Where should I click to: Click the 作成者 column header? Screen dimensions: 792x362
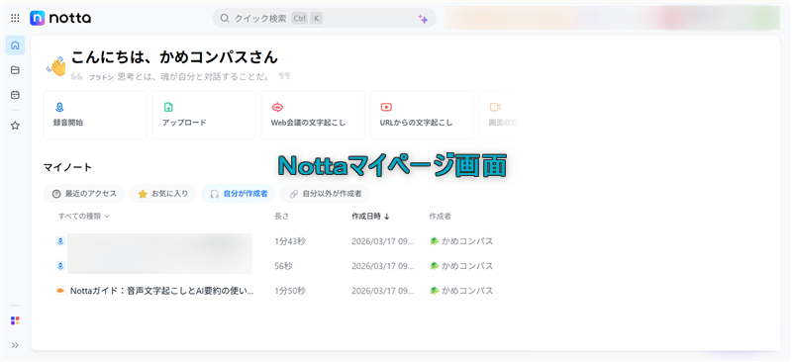click(x=440, y=216)
